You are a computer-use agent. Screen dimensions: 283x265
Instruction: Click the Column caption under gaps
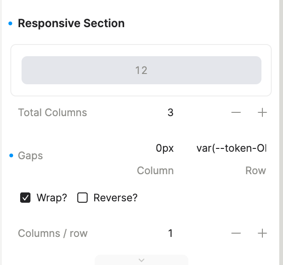coord(155,171)
